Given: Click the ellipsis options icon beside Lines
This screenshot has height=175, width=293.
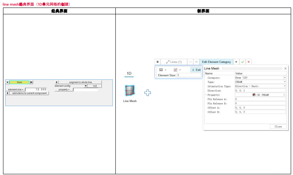Looking at the screenshot, I should pyautogui.click(x=190, y=62).
